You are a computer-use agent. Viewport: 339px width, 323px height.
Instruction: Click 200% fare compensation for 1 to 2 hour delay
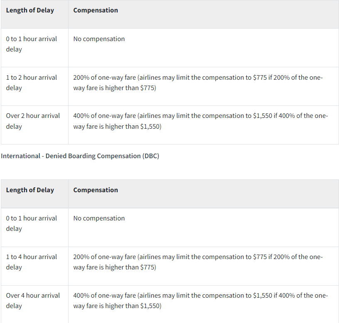pyautogui.click(x=198, y=83)
